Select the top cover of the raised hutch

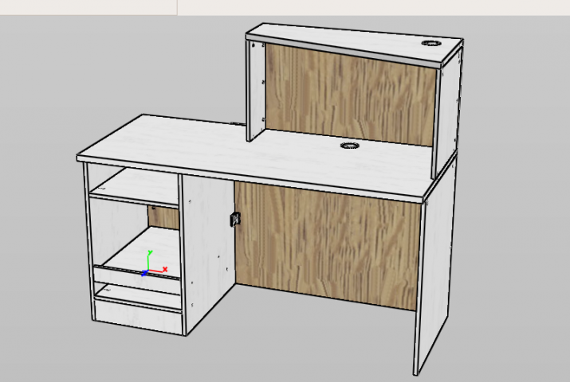pos(355,45)
